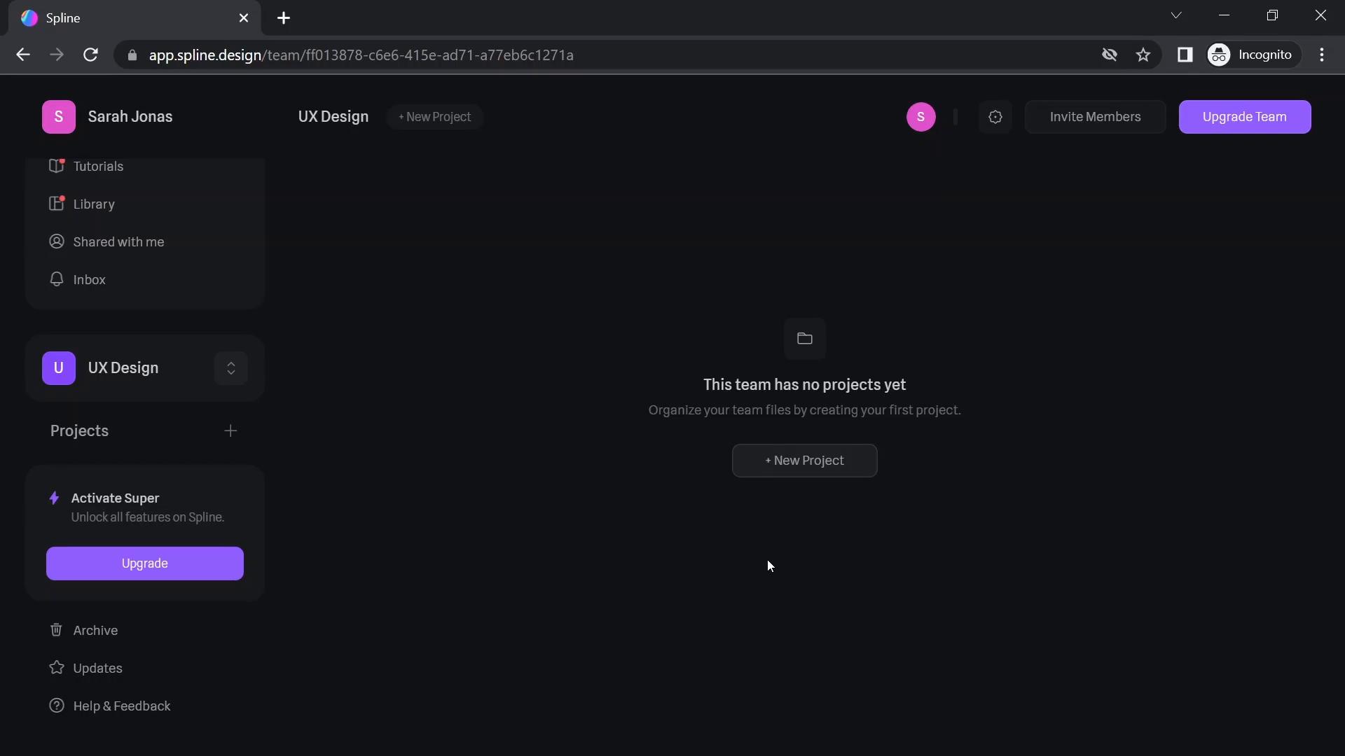1345x756 pixels.
Task: Click the Upgrade button in sidebar
Action: click(x=144, y=563)
